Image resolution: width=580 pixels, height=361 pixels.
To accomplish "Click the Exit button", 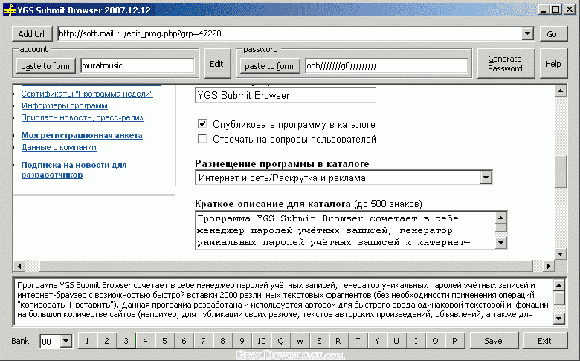I will pos(545,341).
